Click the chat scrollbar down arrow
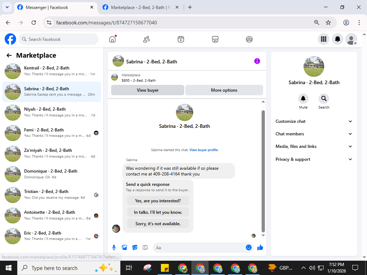Screen dimensions: 367x275 (263, 236)
